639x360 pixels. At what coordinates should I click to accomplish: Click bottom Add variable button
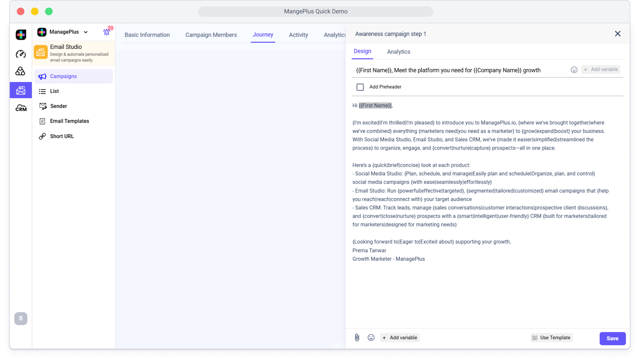point(400,338)
